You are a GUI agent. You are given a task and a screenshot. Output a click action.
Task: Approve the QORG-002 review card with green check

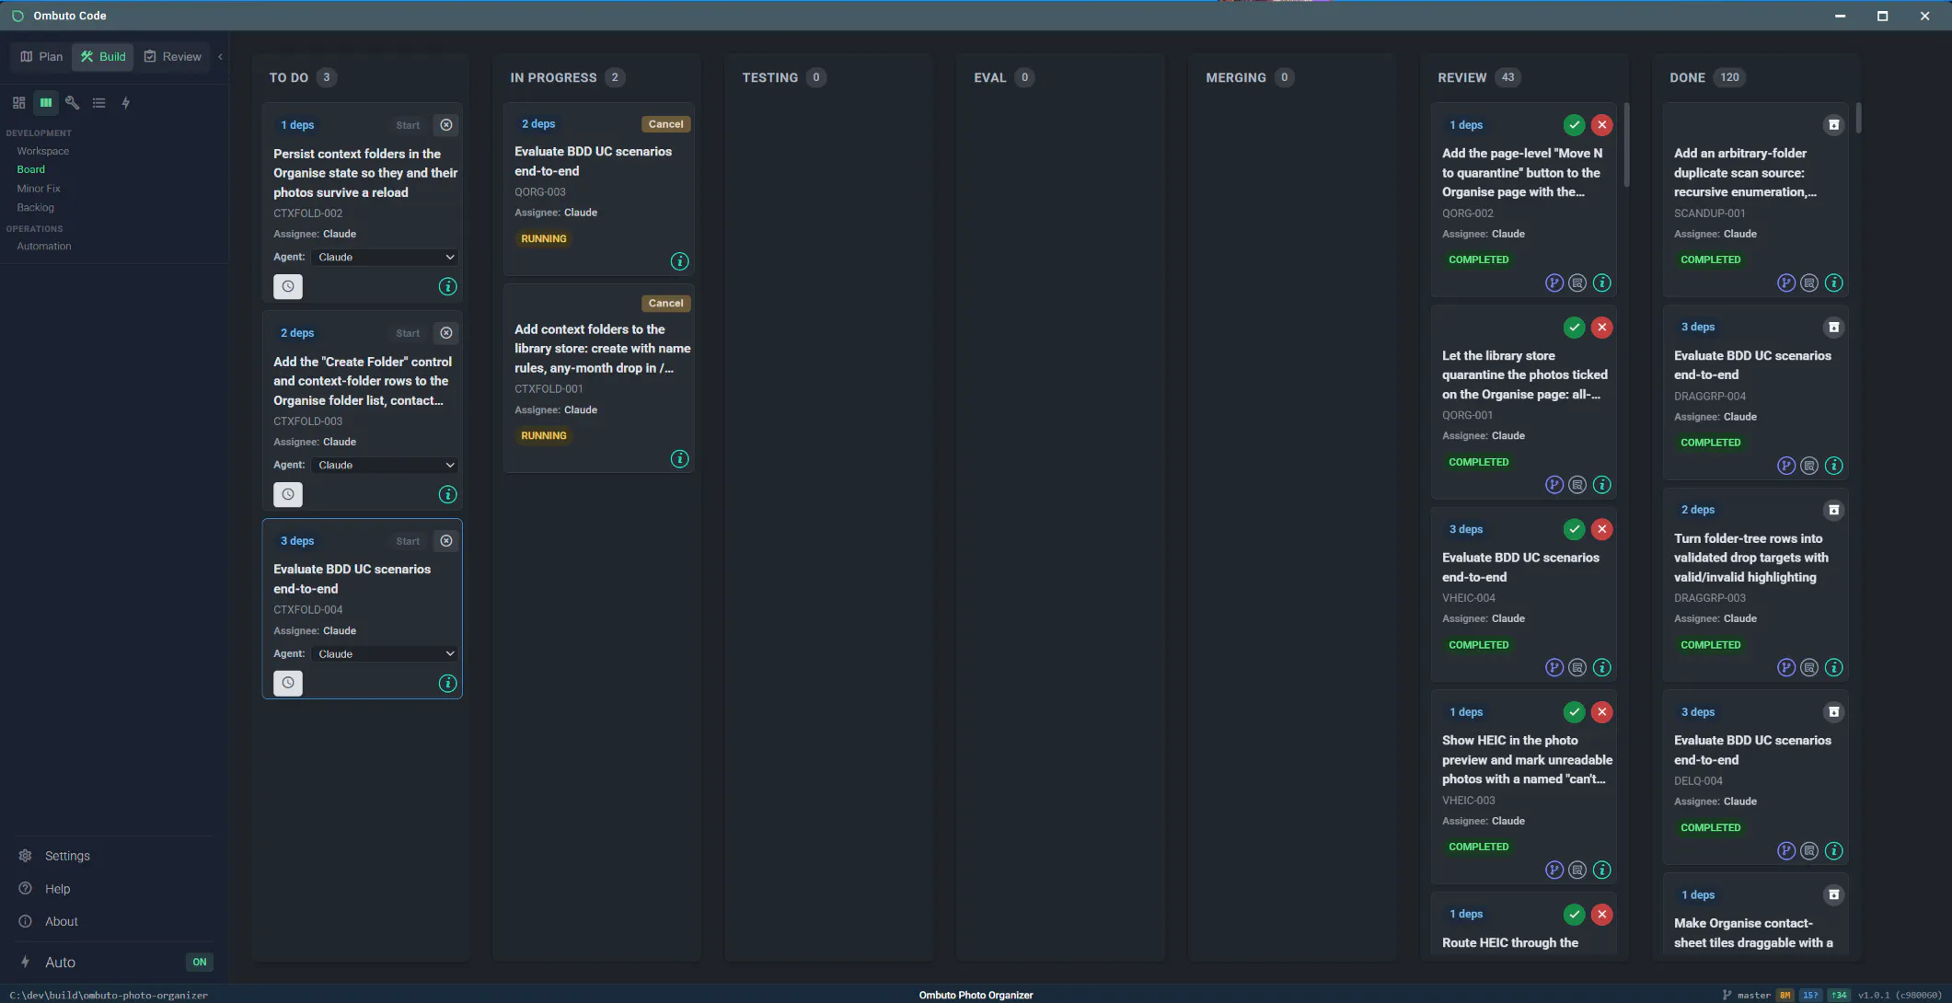pos(1574,125)
